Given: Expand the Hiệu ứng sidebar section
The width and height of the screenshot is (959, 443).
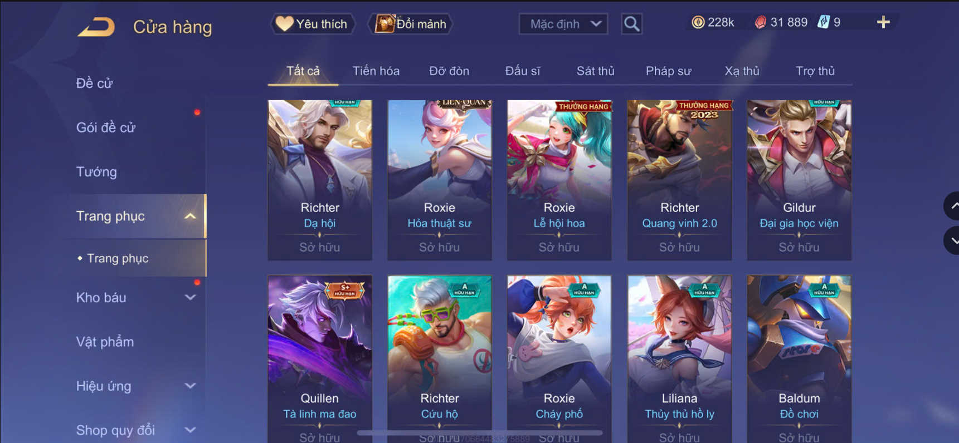Looking at the screenshot, I should pos(190,386).
